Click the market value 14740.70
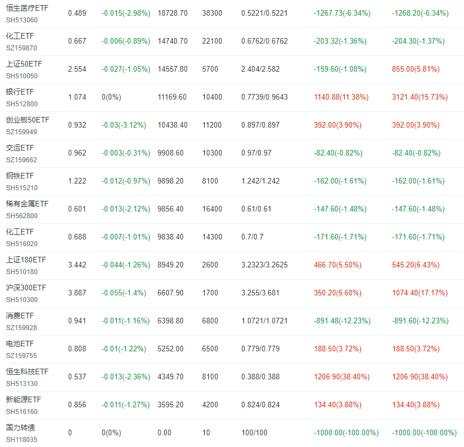The width and height of the screenshot is (464, 447). click(172, 41)
